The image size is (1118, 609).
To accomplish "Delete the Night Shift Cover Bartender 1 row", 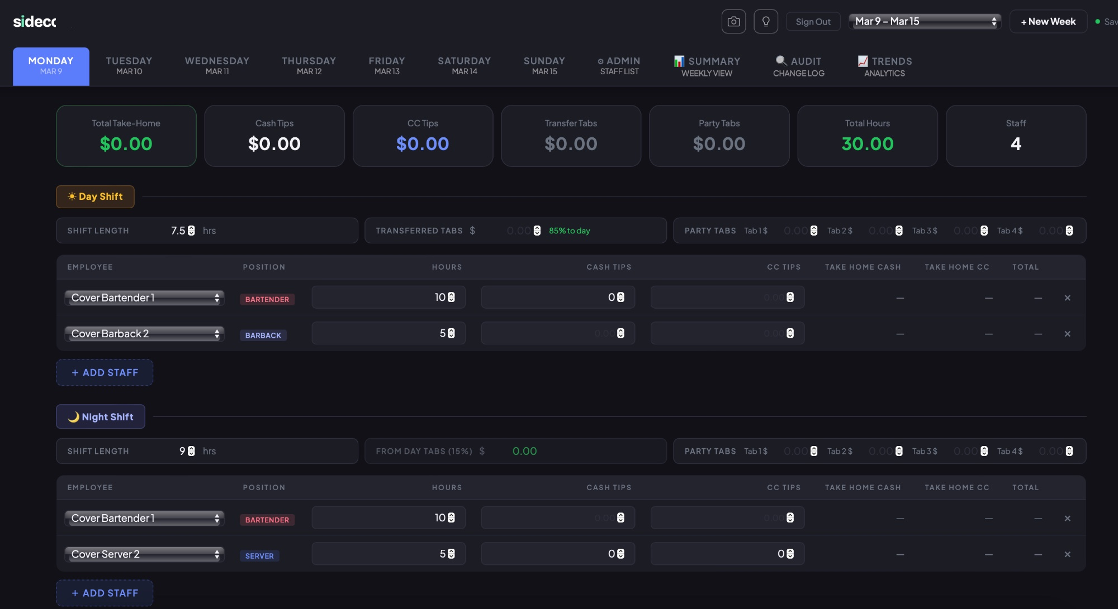I will [x=1067, y=519].
